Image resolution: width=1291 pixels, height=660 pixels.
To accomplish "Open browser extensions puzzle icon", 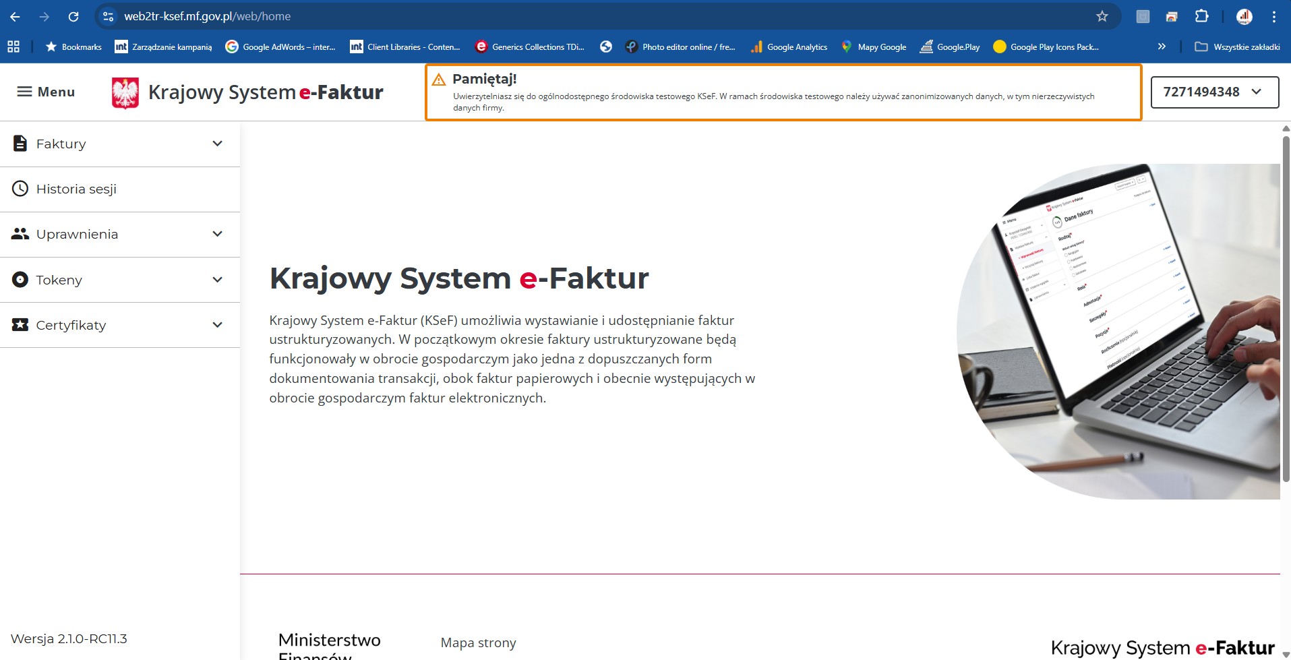I will tap(1201, 16).
